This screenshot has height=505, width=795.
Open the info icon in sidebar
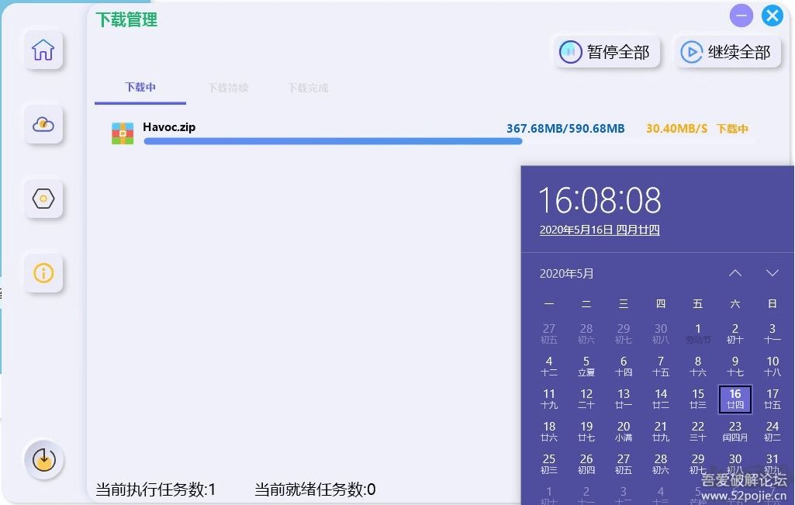43,273
